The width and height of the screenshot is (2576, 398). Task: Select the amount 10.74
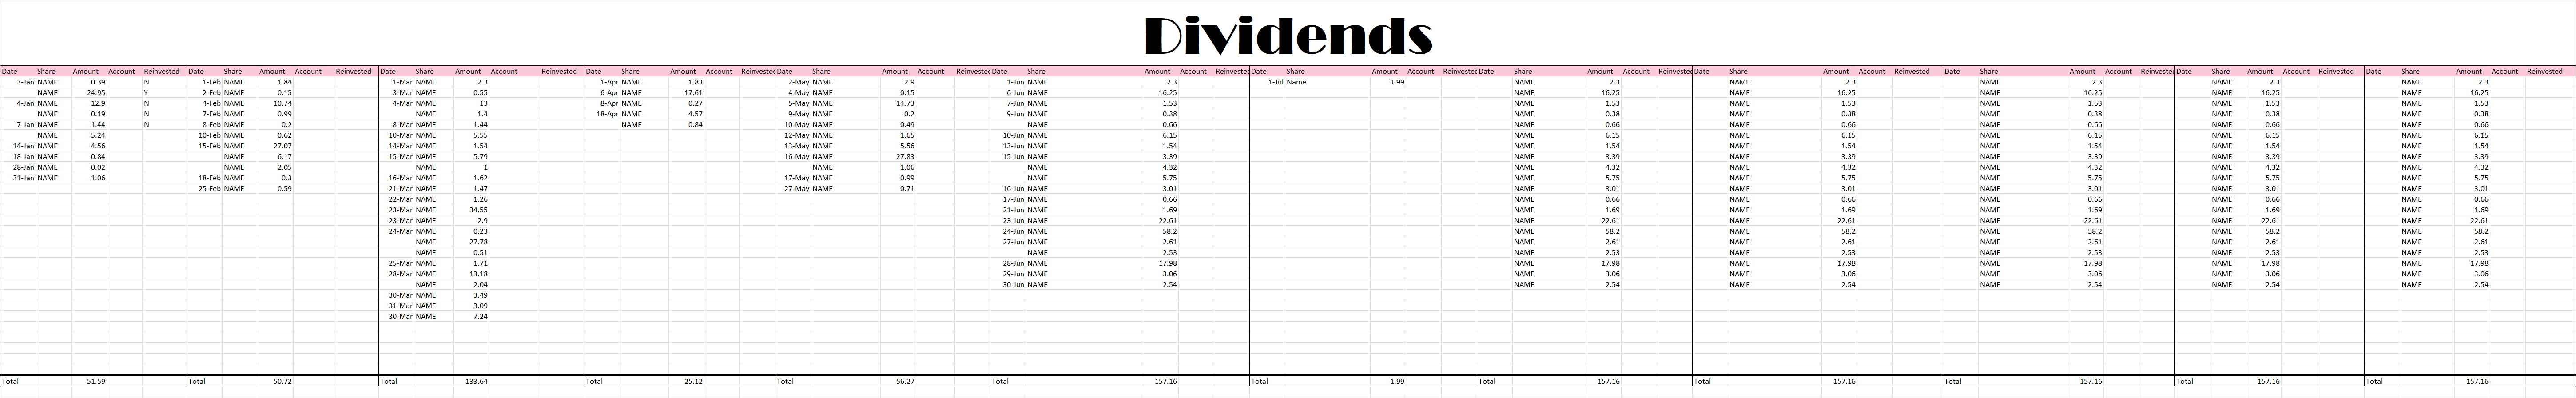(x=275, y=103)
